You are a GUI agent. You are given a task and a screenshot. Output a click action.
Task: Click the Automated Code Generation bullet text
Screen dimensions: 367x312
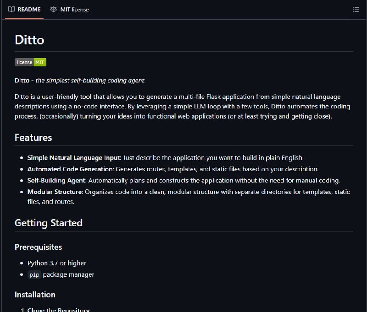pos(173,169)
